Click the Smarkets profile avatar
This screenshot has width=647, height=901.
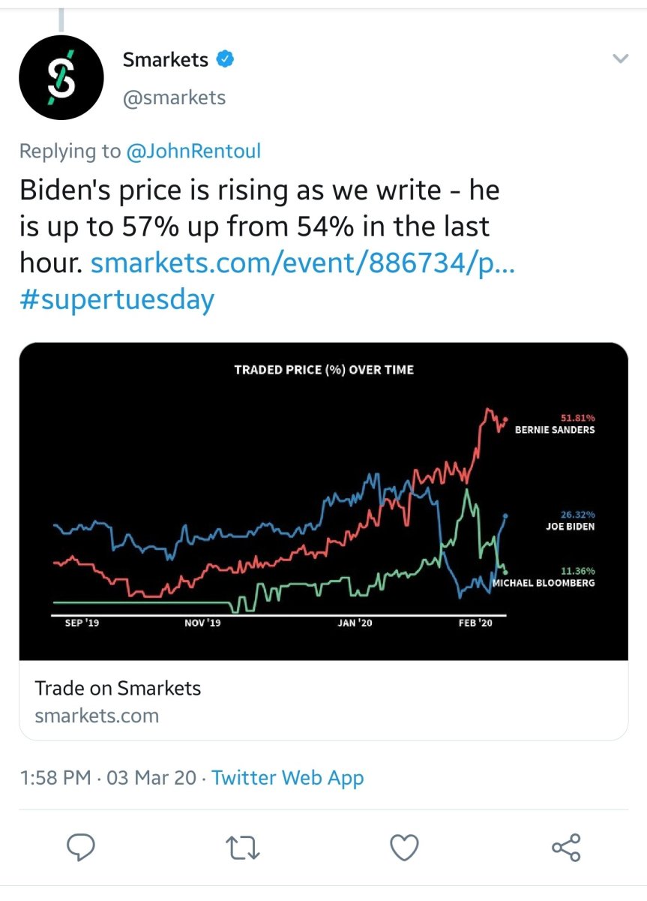61,77
